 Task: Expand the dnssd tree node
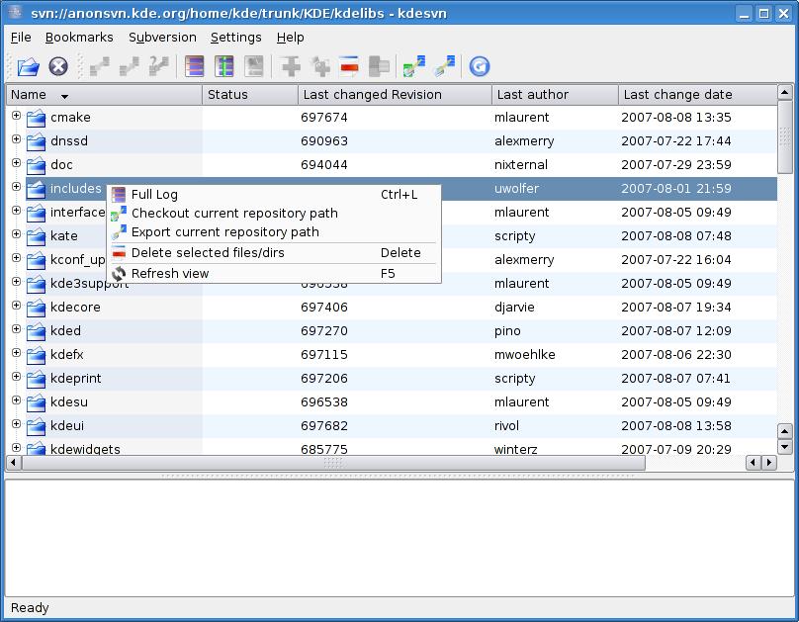click(16, 139)
